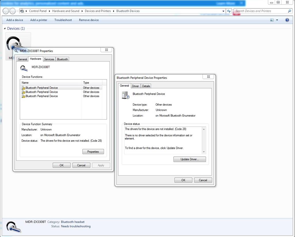Open view options dropdown arrow

click(x=277, y=20)
